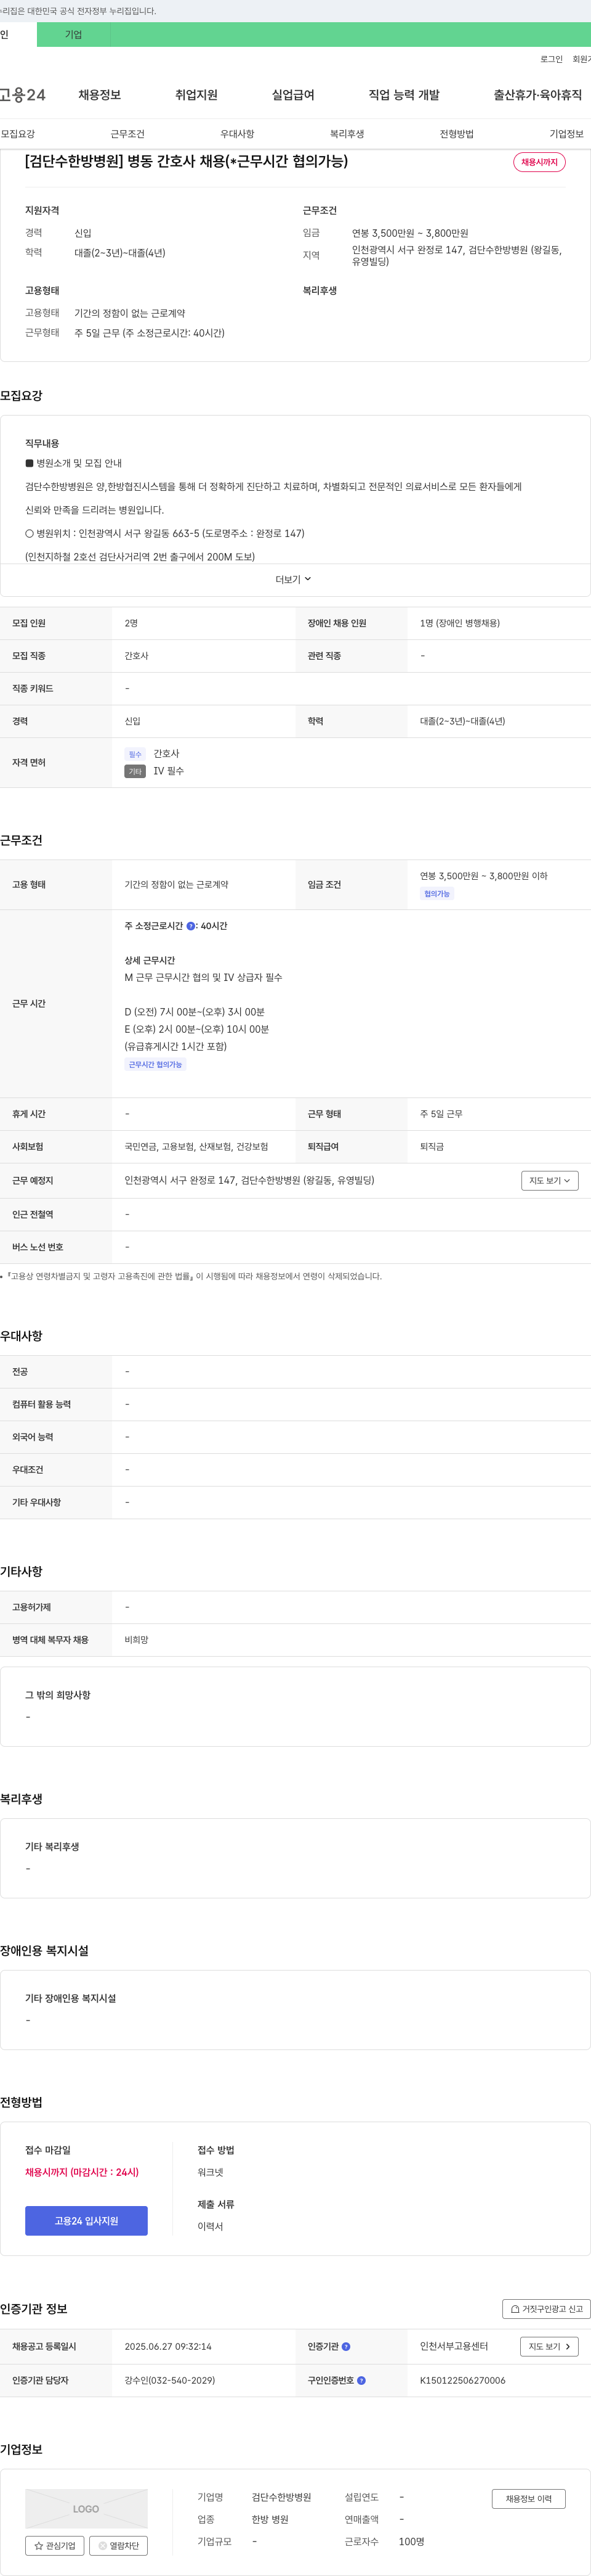Click 인천서부고용센터 agency name

pyautogui.click(x=454, y=2346)
